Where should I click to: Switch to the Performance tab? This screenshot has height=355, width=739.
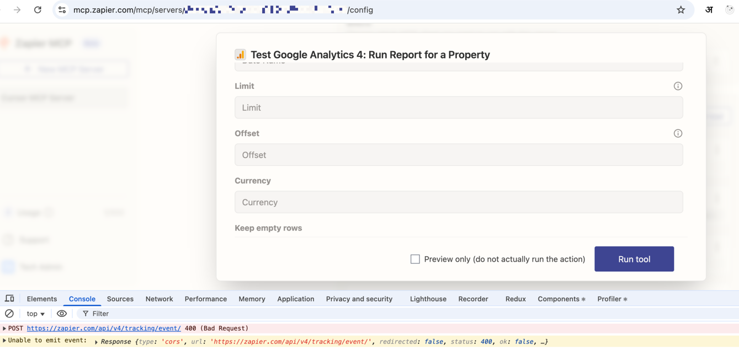[x=206, y=299]
